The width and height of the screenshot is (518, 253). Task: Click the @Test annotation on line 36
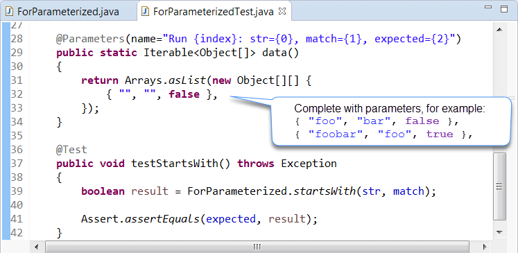pyautogui.click(x=71, y=150)
